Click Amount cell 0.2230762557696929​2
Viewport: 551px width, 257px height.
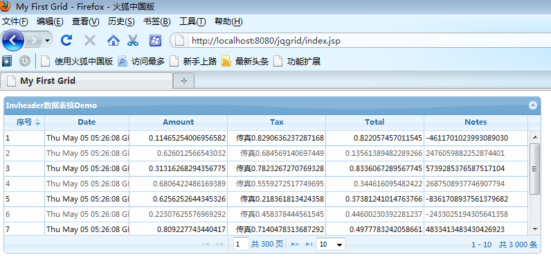pos(178,214)
